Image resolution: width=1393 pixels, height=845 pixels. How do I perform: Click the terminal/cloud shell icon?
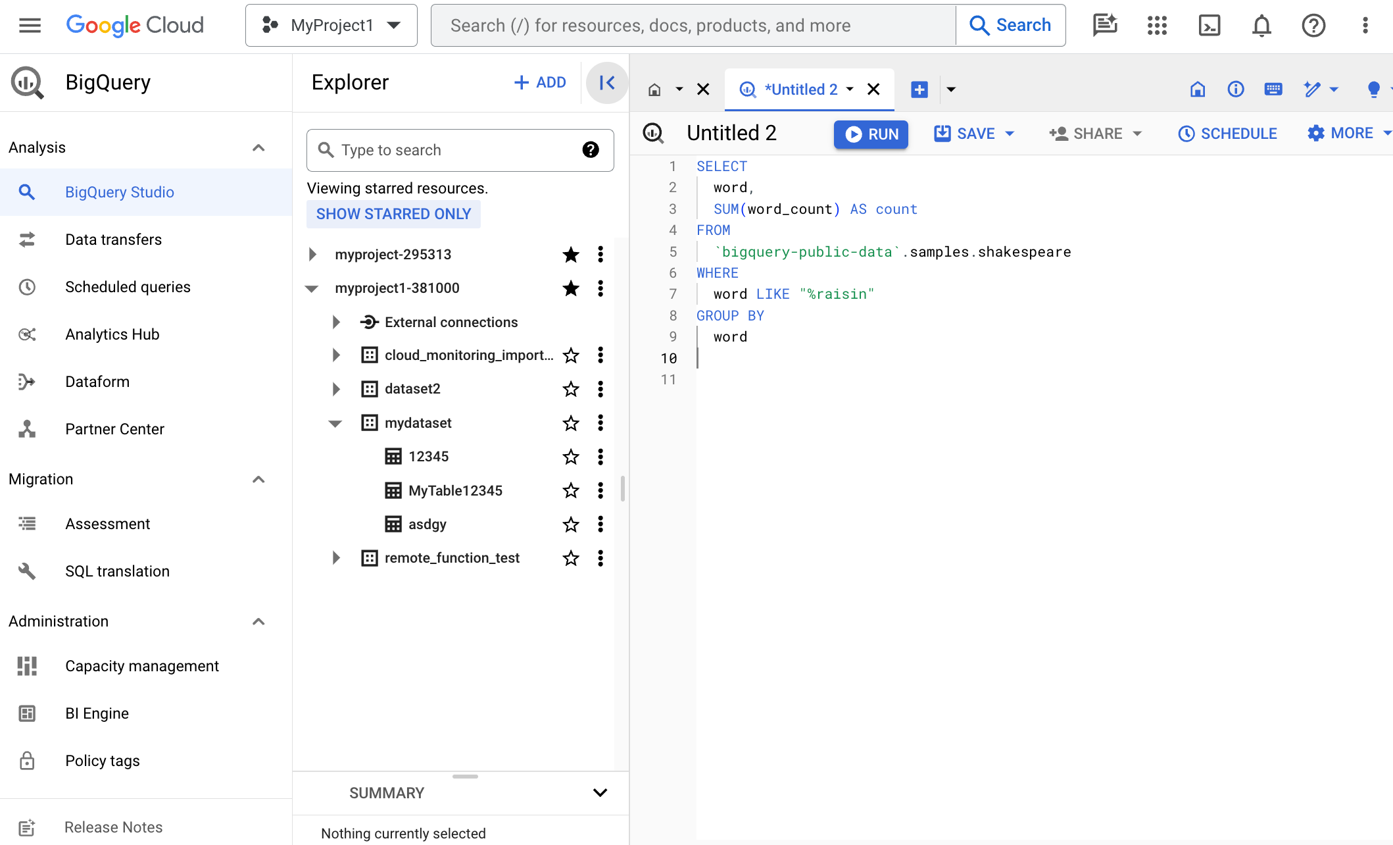tap(1209, 25)
